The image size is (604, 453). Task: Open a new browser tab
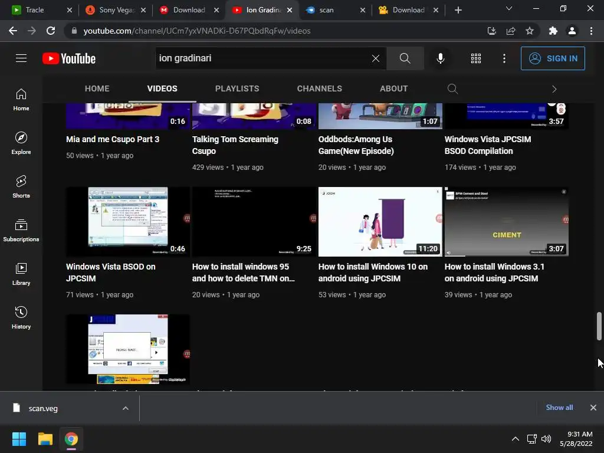pos(458,10)
